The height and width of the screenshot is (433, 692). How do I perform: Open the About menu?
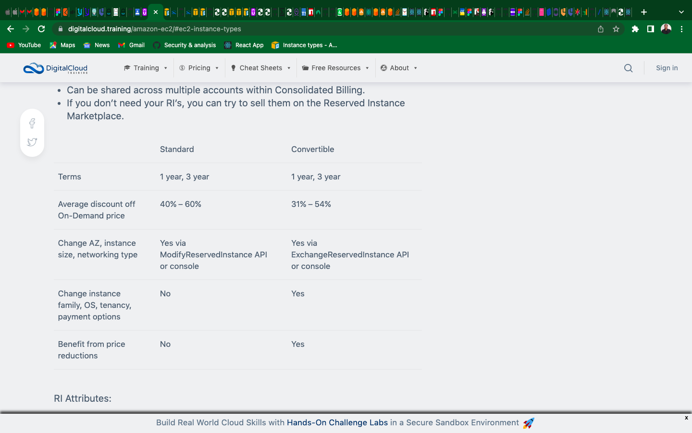point(399,68)
